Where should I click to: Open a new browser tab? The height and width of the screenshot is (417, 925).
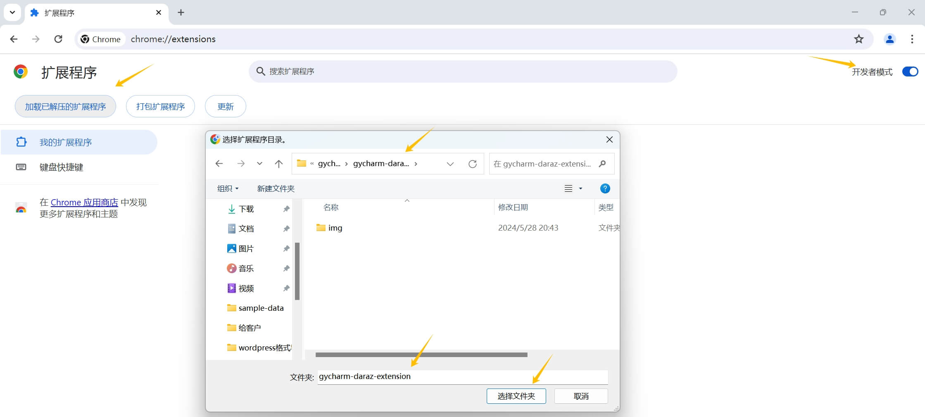pyautogui.click(x=181, y=12)
